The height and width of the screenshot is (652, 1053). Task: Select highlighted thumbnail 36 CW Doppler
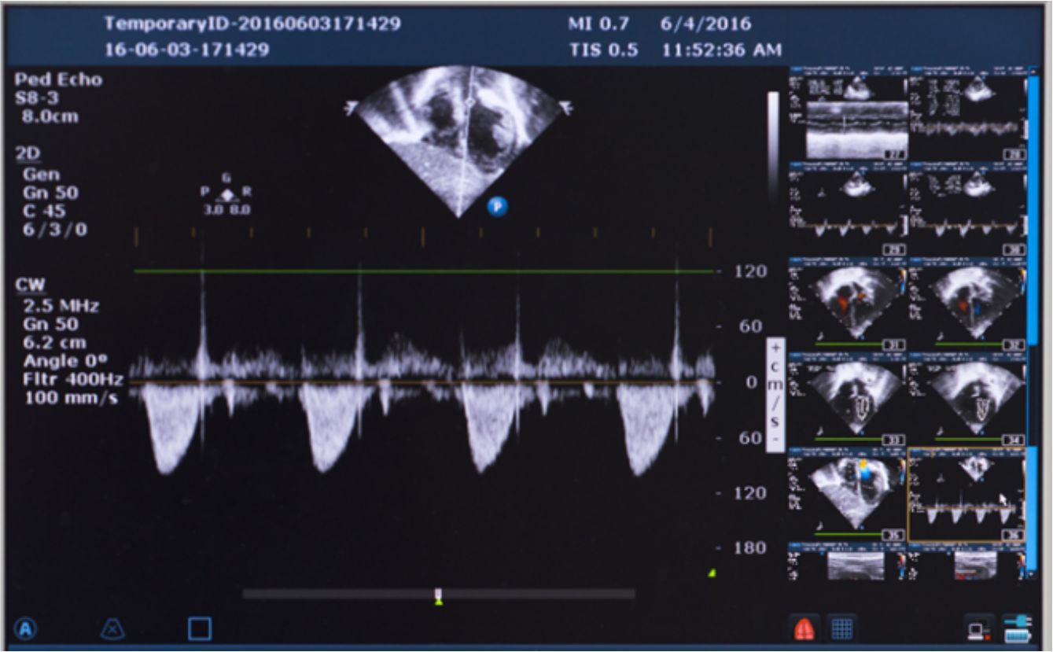click(x=967, y=495)
